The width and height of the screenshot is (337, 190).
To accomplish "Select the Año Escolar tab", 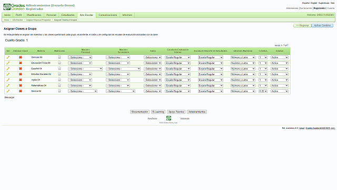I will [86, 15].
